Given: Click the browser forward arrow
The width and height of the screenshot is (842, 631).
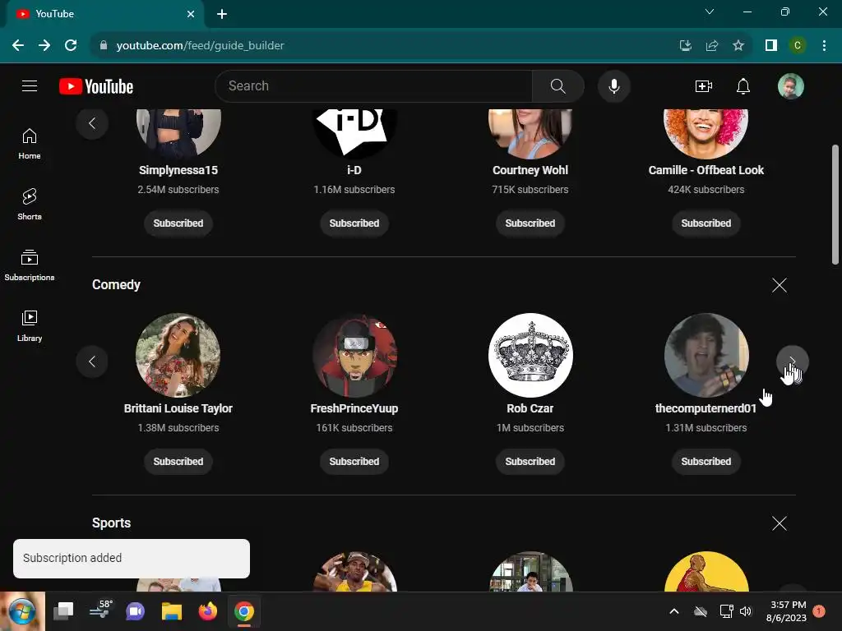Looking at the screenshot, I should click(x=44, y=46).
